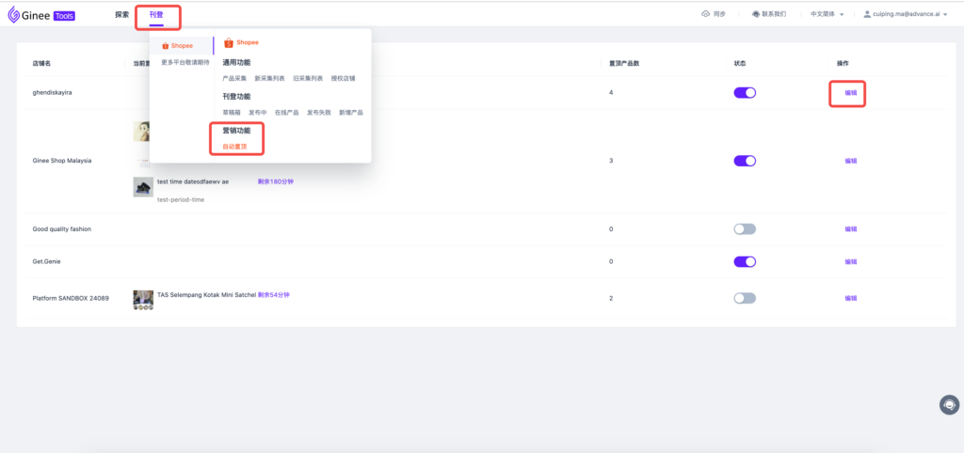Enable the status toggle for Good quality fashion
Viewport: 964px width, 453px height.
745,229
